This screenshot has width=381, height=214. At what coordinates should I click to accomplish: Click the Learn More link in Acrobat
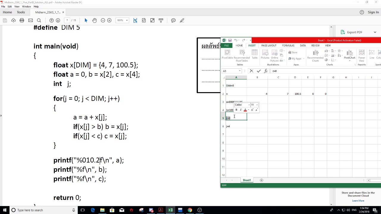tap(358, 201)
